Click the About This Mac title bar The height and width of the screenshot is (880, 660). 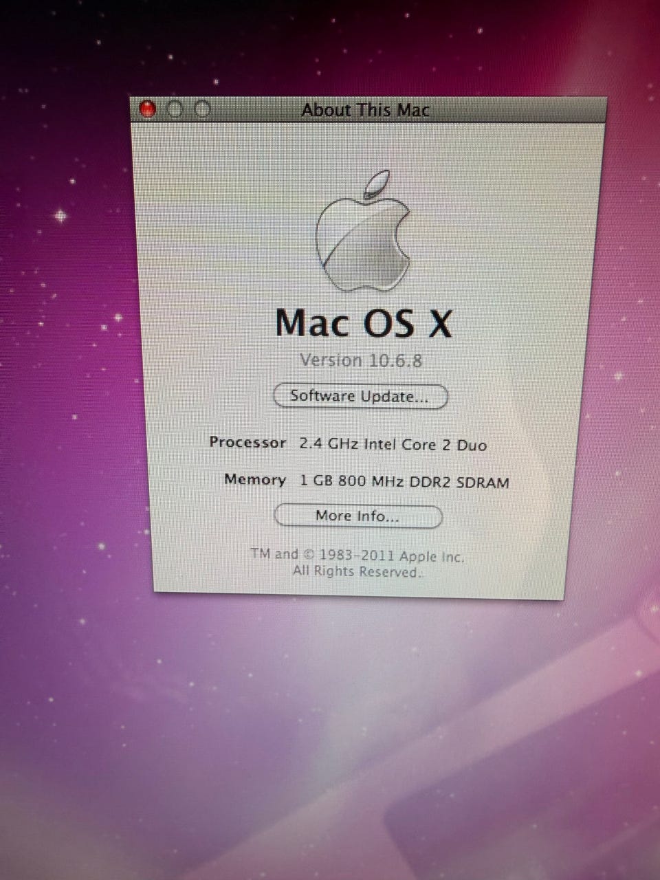(368, 110)
